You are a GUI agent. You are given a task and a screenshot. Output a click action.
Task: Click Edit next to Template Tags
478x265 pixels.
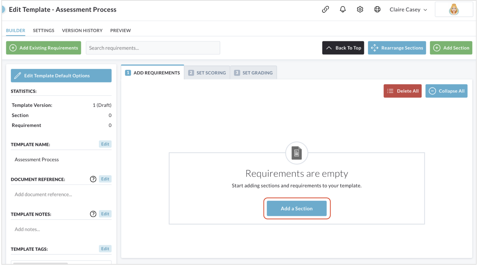tap(105, 249)
